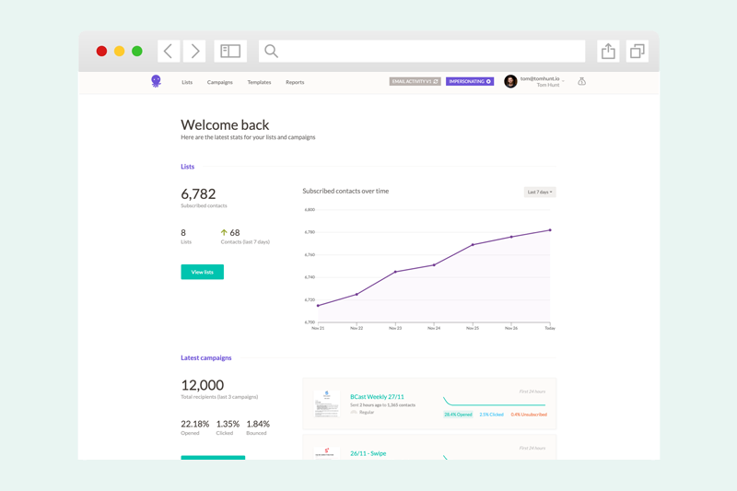
Task: Click the 28.4% Opened stat
Action: point(458,415)
